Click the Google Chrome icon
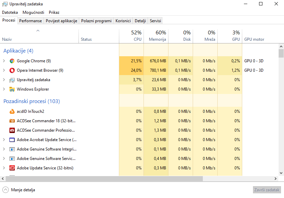The width and height of the screenshot is (284, 198). (12, 61)
